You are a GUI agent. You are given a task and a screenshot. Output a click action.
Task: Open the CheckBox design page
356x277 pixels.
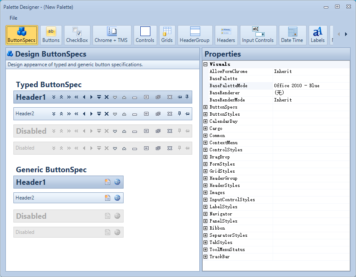pos(77,35)
